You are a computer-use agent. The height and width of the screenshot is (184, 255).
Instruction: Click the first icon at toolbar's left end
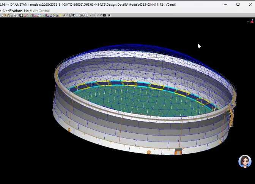(2, 16)
